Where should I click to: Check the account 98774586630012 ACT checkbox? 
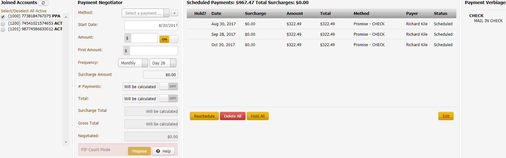tap(3, 29)
